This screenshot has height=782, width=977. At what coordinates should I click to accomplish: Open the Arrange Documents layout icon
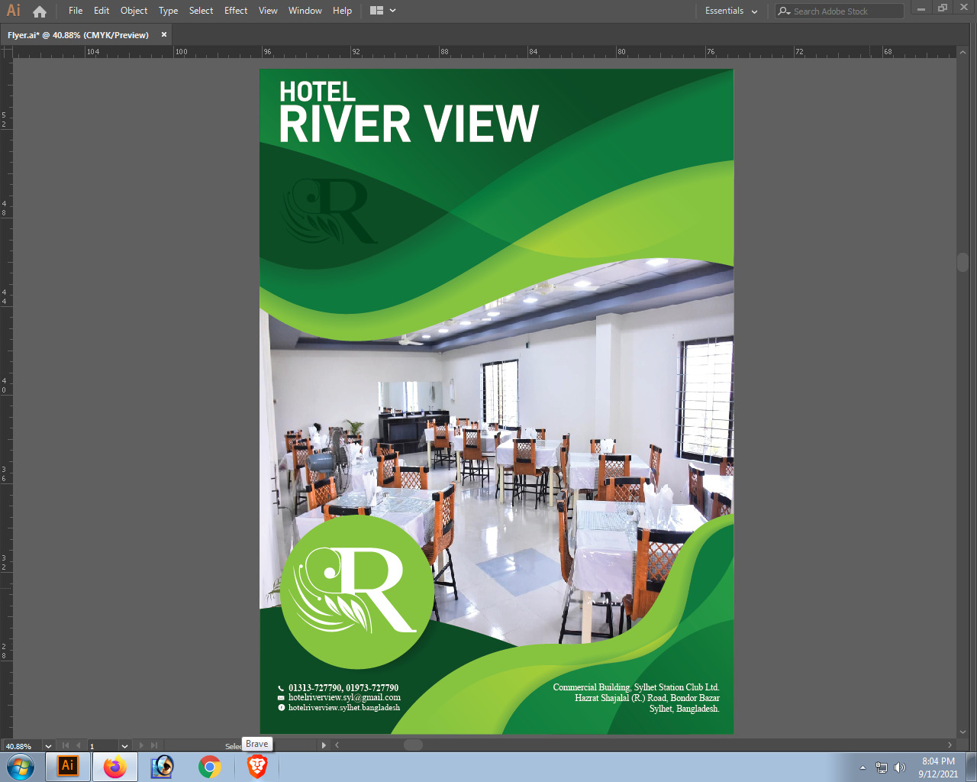(x=376, y=11)
